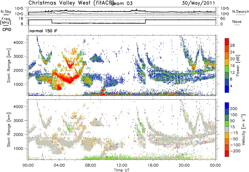Click the 'Christmas Valley West (fitACF)' title

[x=71, y=3]
